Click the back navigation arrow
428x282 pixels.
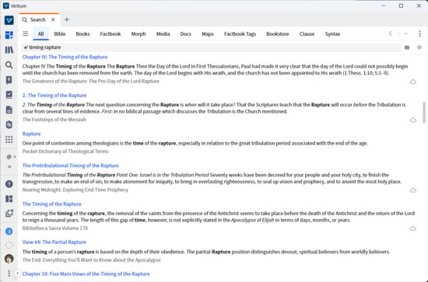(391, 33)
